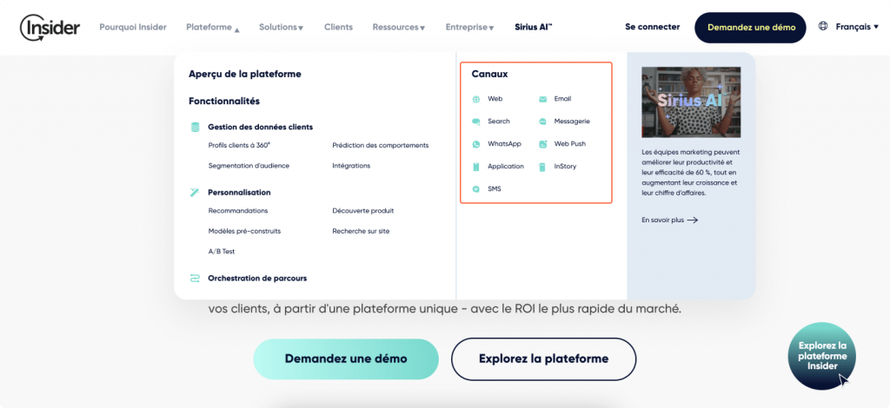The width and height of the screenshot is (890, 408).
Task: Open the Intégrations link
Action: pos(351,166)
